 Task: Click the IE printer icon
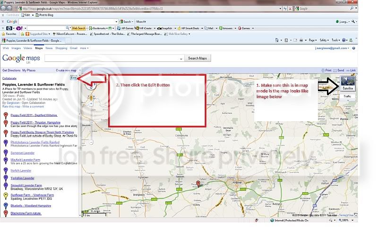(301, 40)
